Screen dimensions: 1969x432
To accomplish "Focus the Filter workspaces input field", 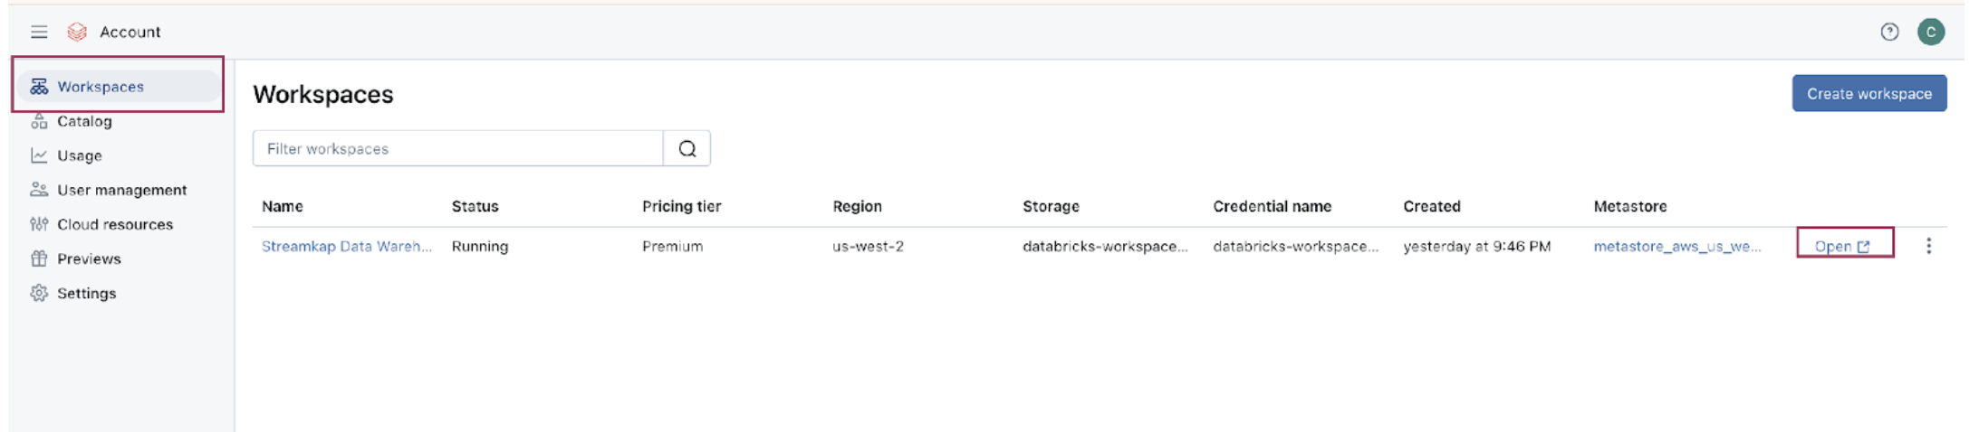I will click(x=458, y=148).
